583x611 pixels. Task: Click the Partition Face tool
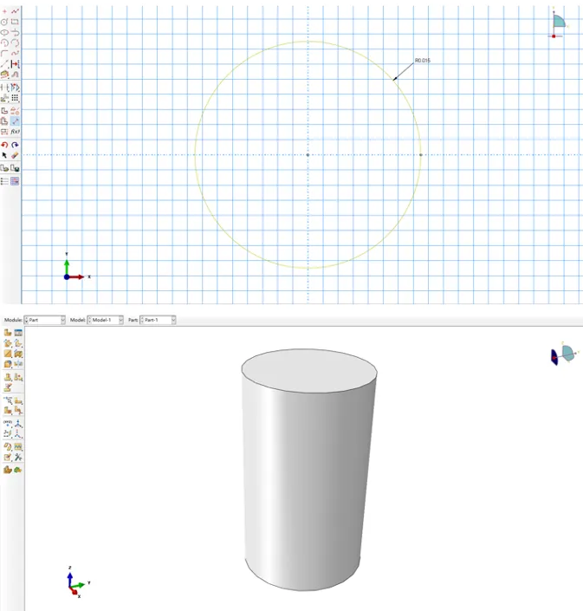pos(18,400)
